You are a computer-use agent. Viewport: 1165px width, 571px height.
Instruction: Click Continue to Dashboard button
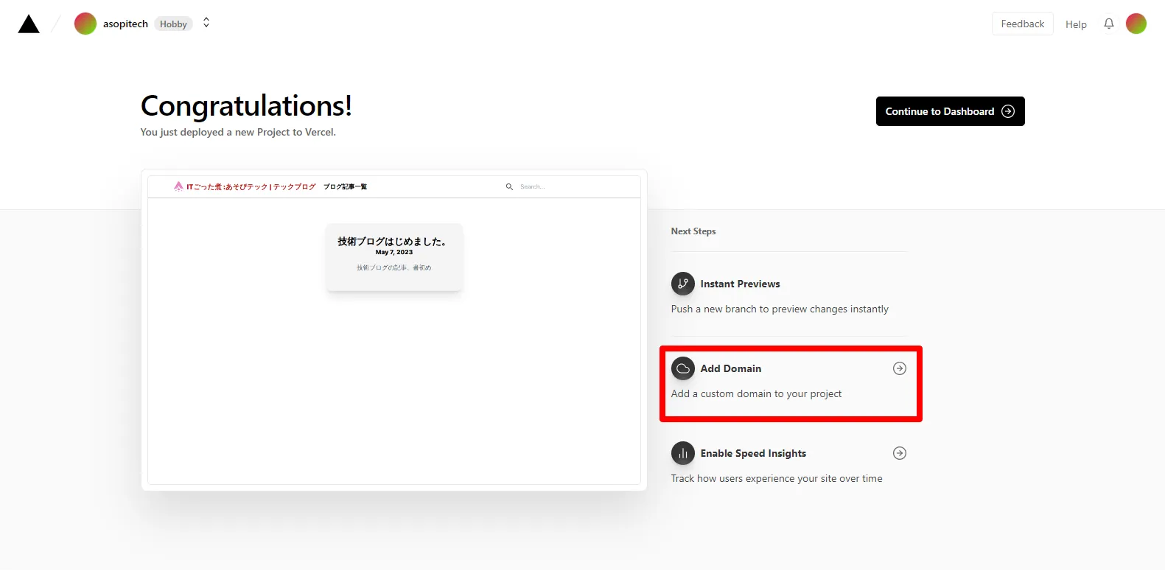950,111
